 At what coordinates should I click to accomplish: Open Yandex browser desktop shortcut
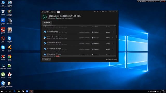[x=10, y=75]
